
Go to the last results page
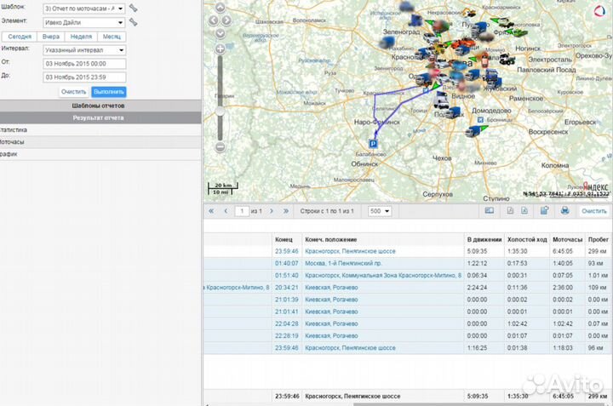287,211
